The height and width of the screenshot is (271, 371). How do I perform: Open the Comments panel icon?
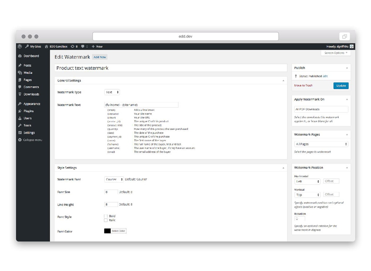[21, 87]
